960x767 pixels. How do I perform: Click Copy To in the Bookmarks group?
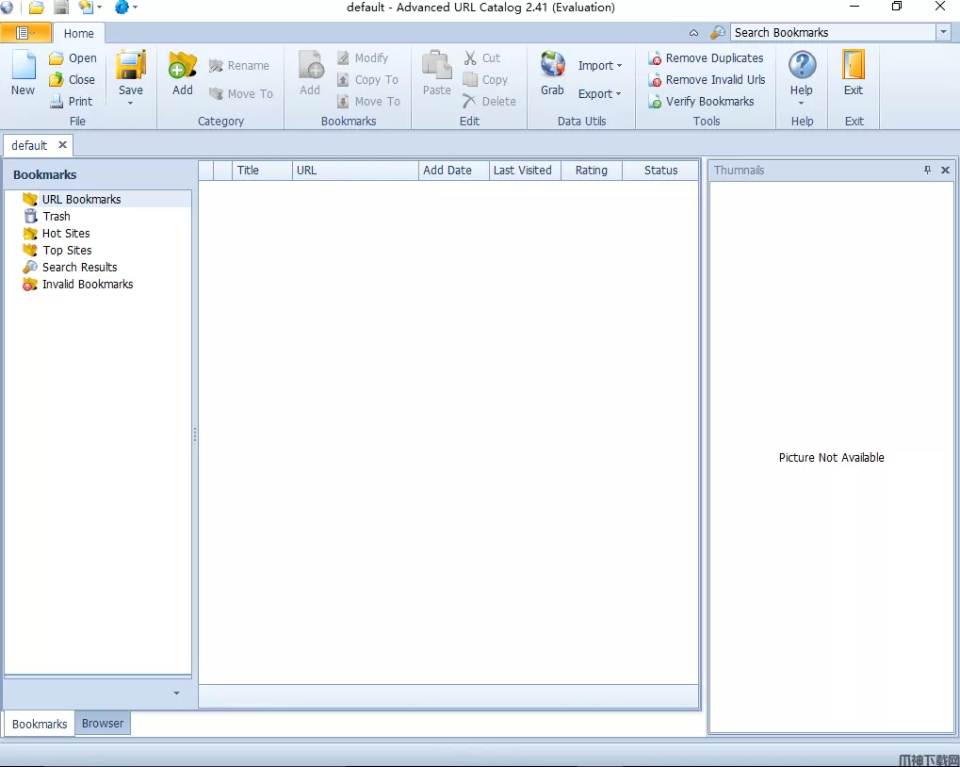(x=368, y=79)
